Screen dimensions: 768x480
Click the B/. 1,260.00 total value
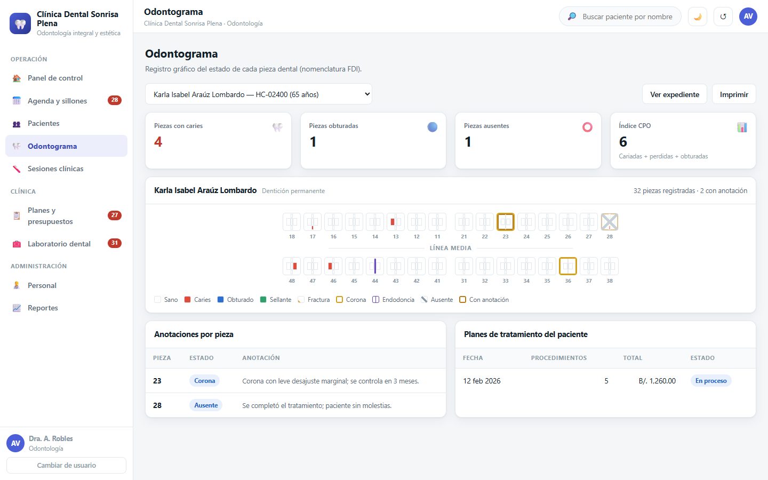[657, 381]
